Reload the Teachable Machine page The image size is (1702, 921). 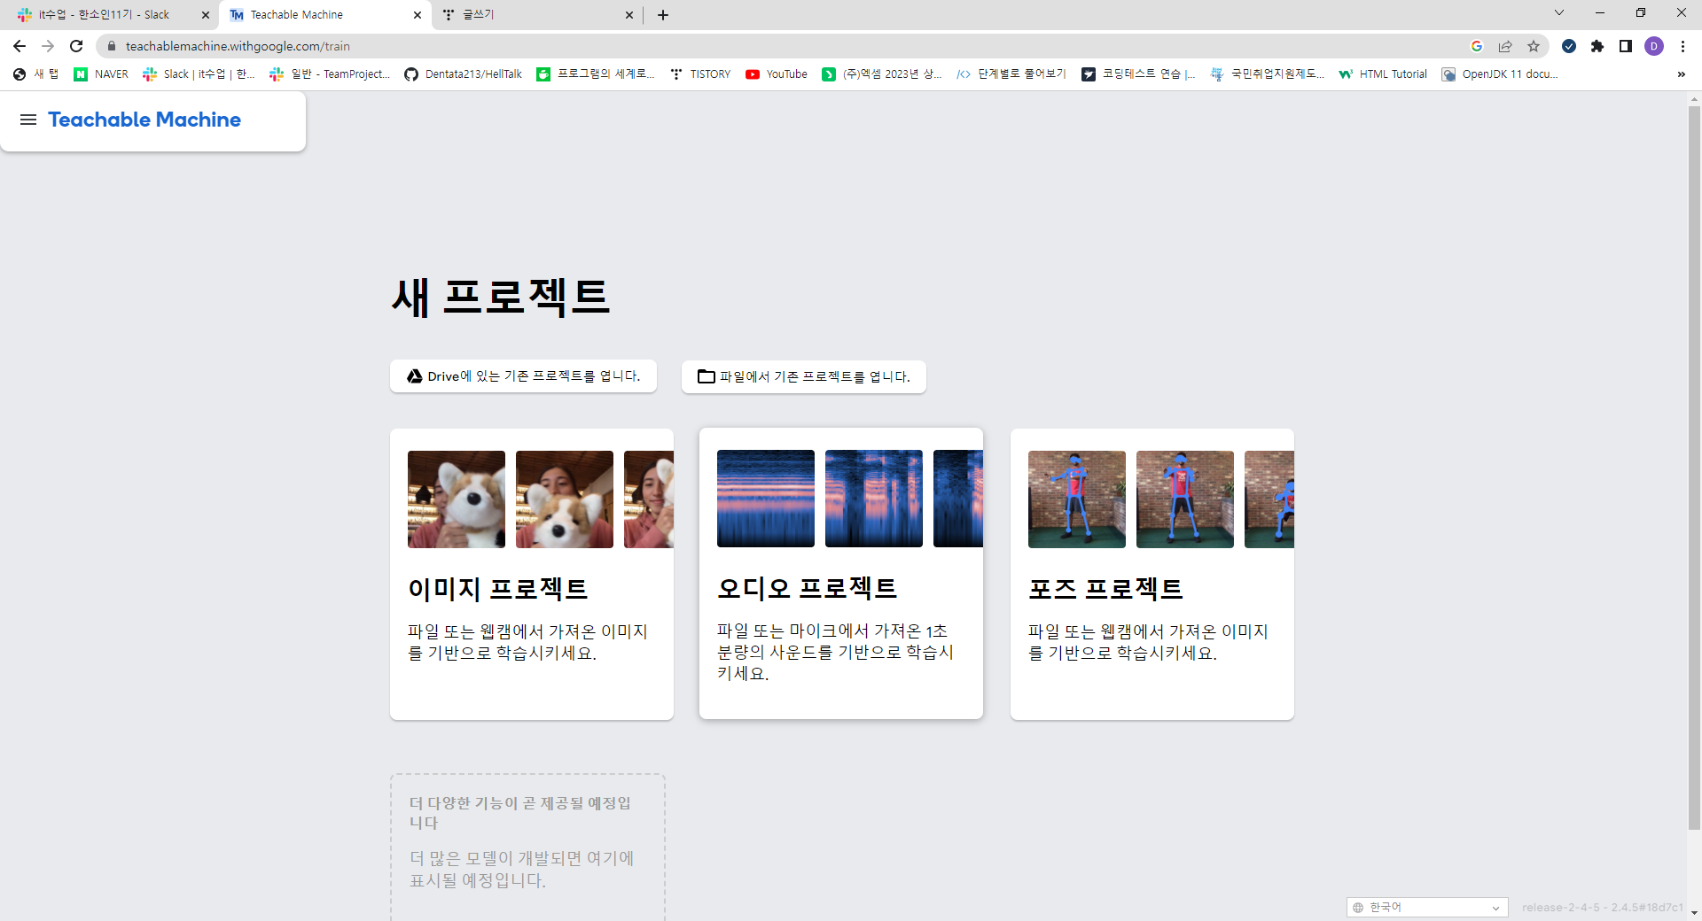pos(76,46)
